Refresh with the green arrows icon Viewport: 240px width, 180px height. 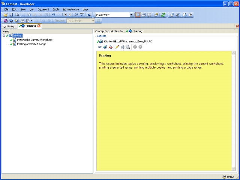[x=163, y=15]
